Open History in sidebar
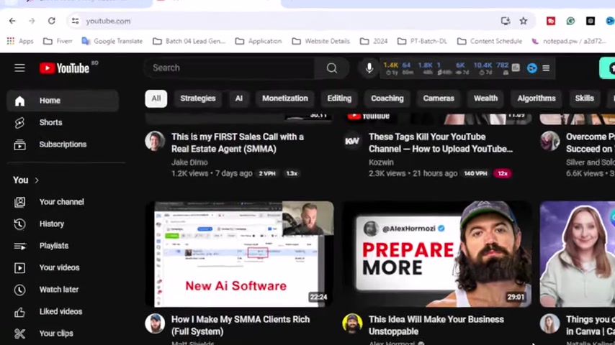This screenshot has height=345, width=615. [x=63, y=224]
